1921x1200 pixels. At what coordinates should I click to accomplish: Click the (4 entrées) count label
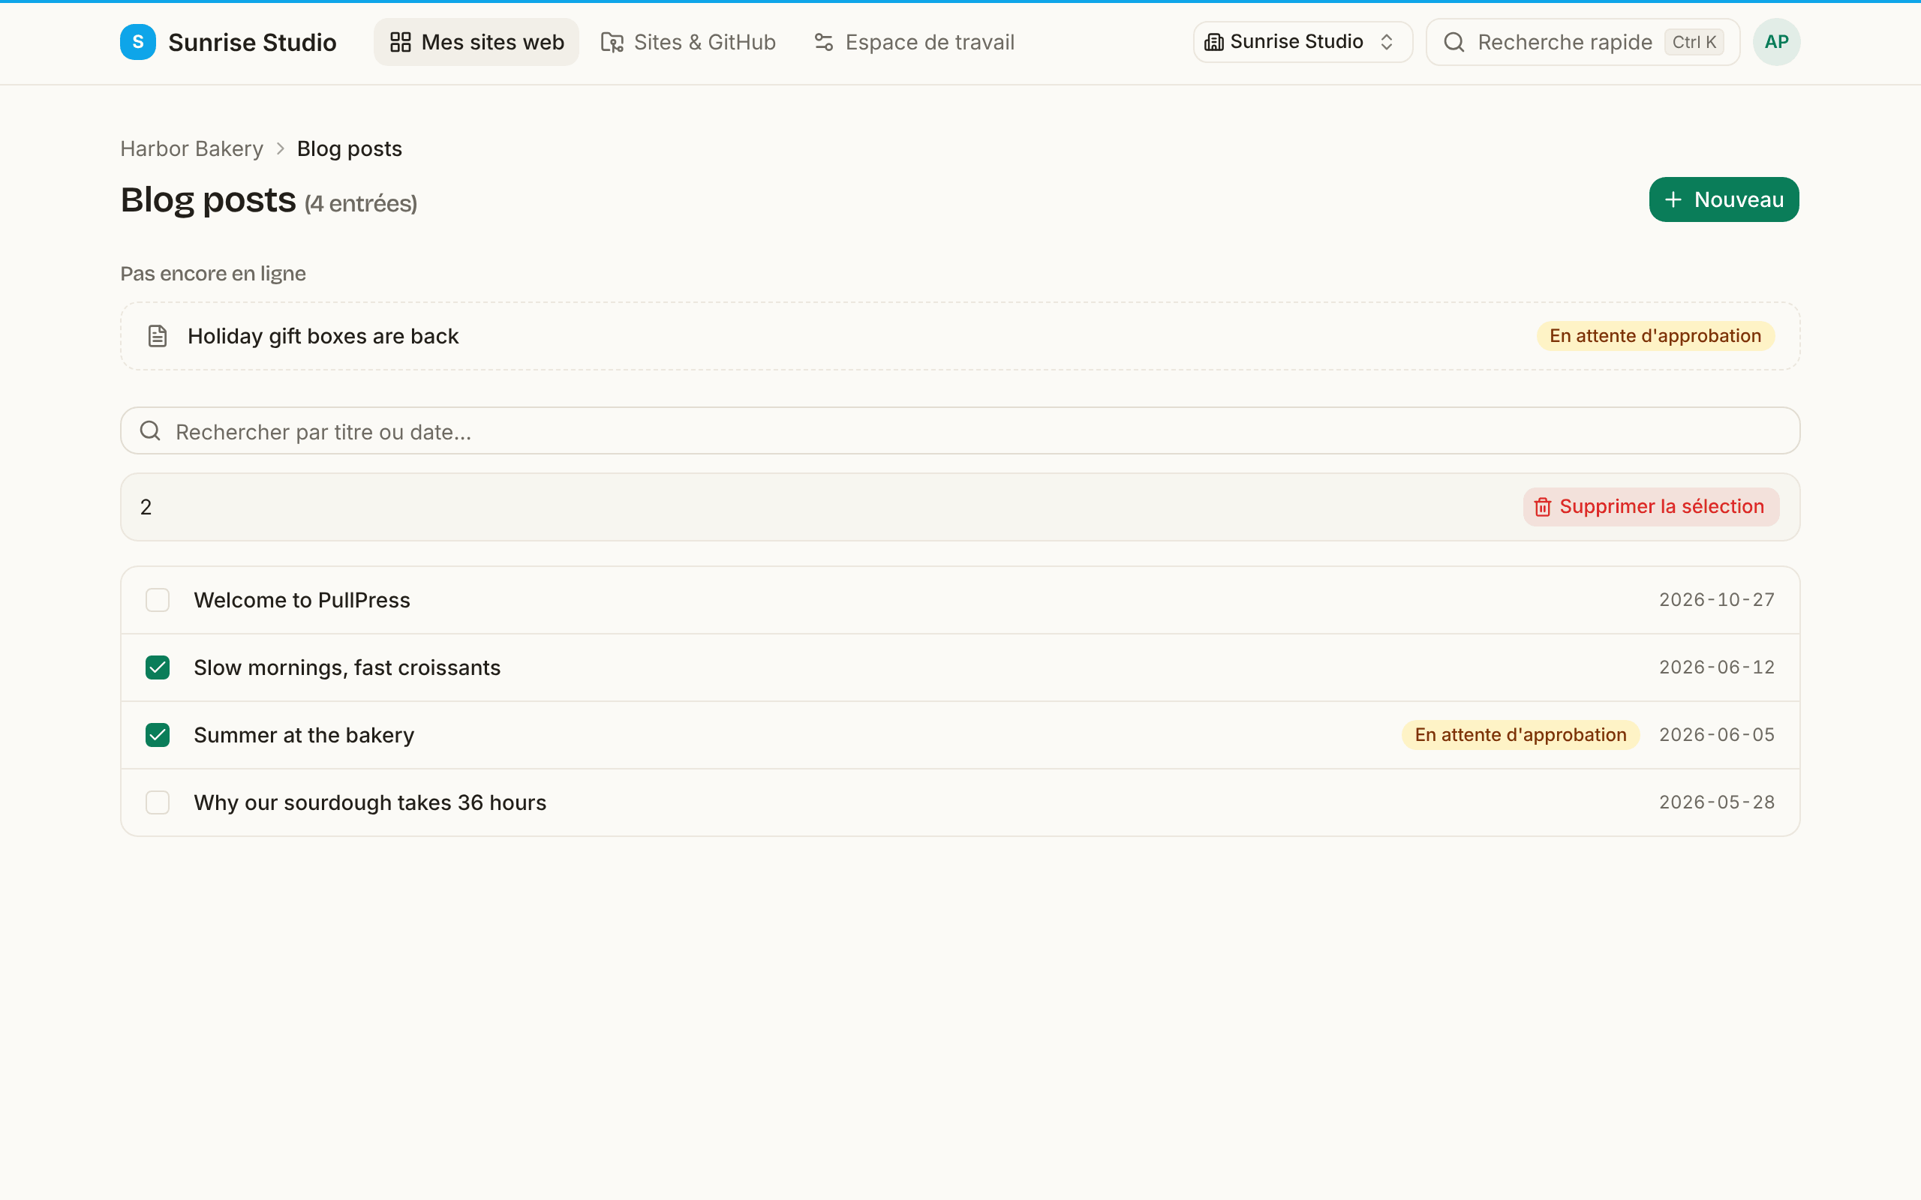360,204
